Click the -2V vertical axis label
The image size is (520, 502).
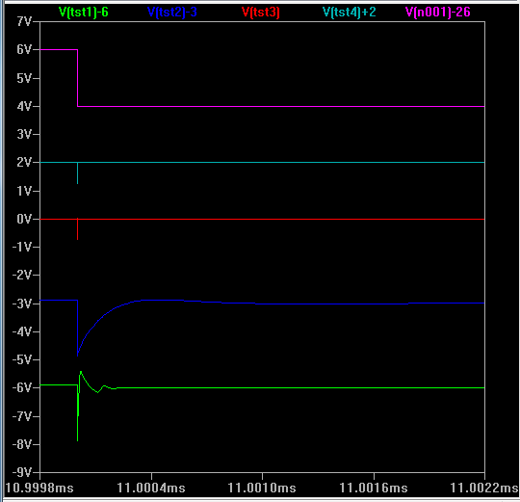coord(22,275)
